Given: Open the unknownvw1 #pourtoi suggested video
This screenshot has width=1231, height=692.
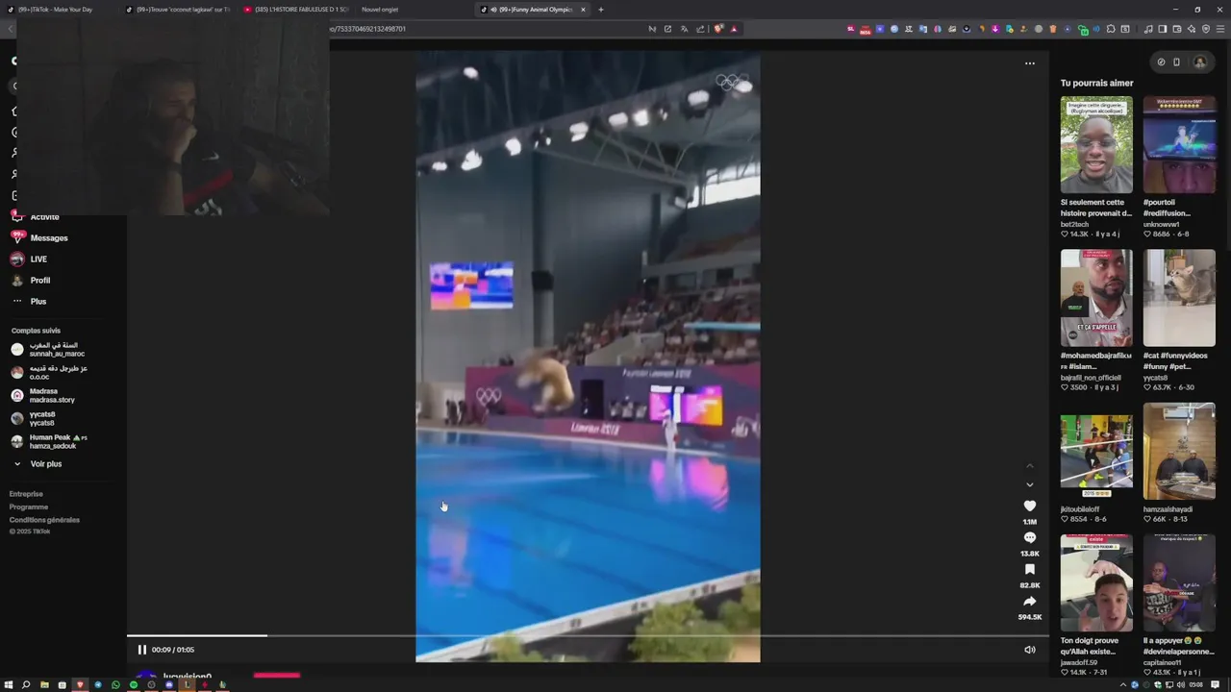Looking at the screenshot, I should coord(1179,144).
